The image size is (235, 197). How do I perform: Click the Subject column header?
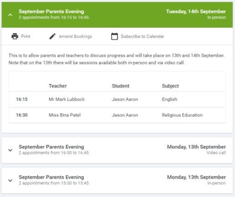[170, 86]
